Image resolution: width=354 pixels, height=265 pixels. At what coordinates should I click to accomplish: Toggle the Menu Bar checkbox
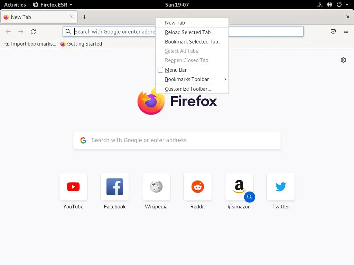point(160,70)
